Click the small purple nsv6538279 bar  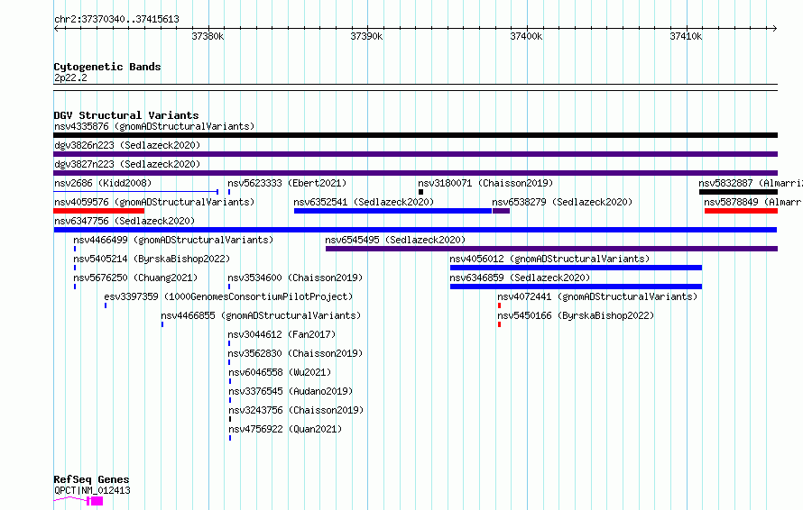pos(501,211)
